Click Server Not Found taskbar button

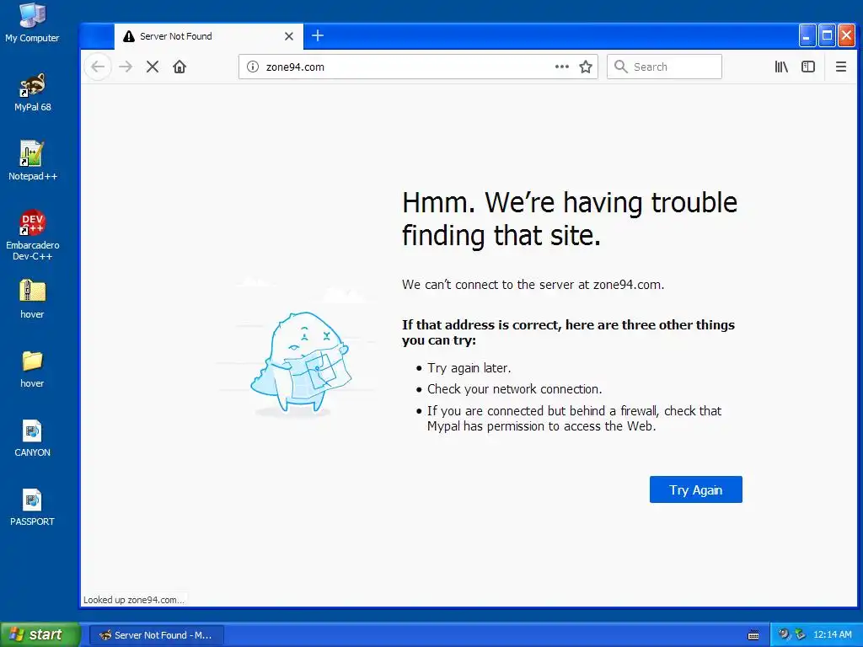tap(156, 635)
